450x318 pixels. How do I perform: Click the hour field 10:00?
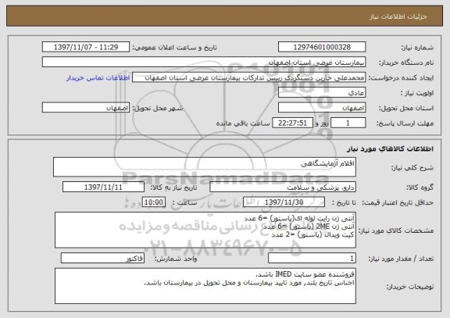pyautogui.click(x=154, y=202)
